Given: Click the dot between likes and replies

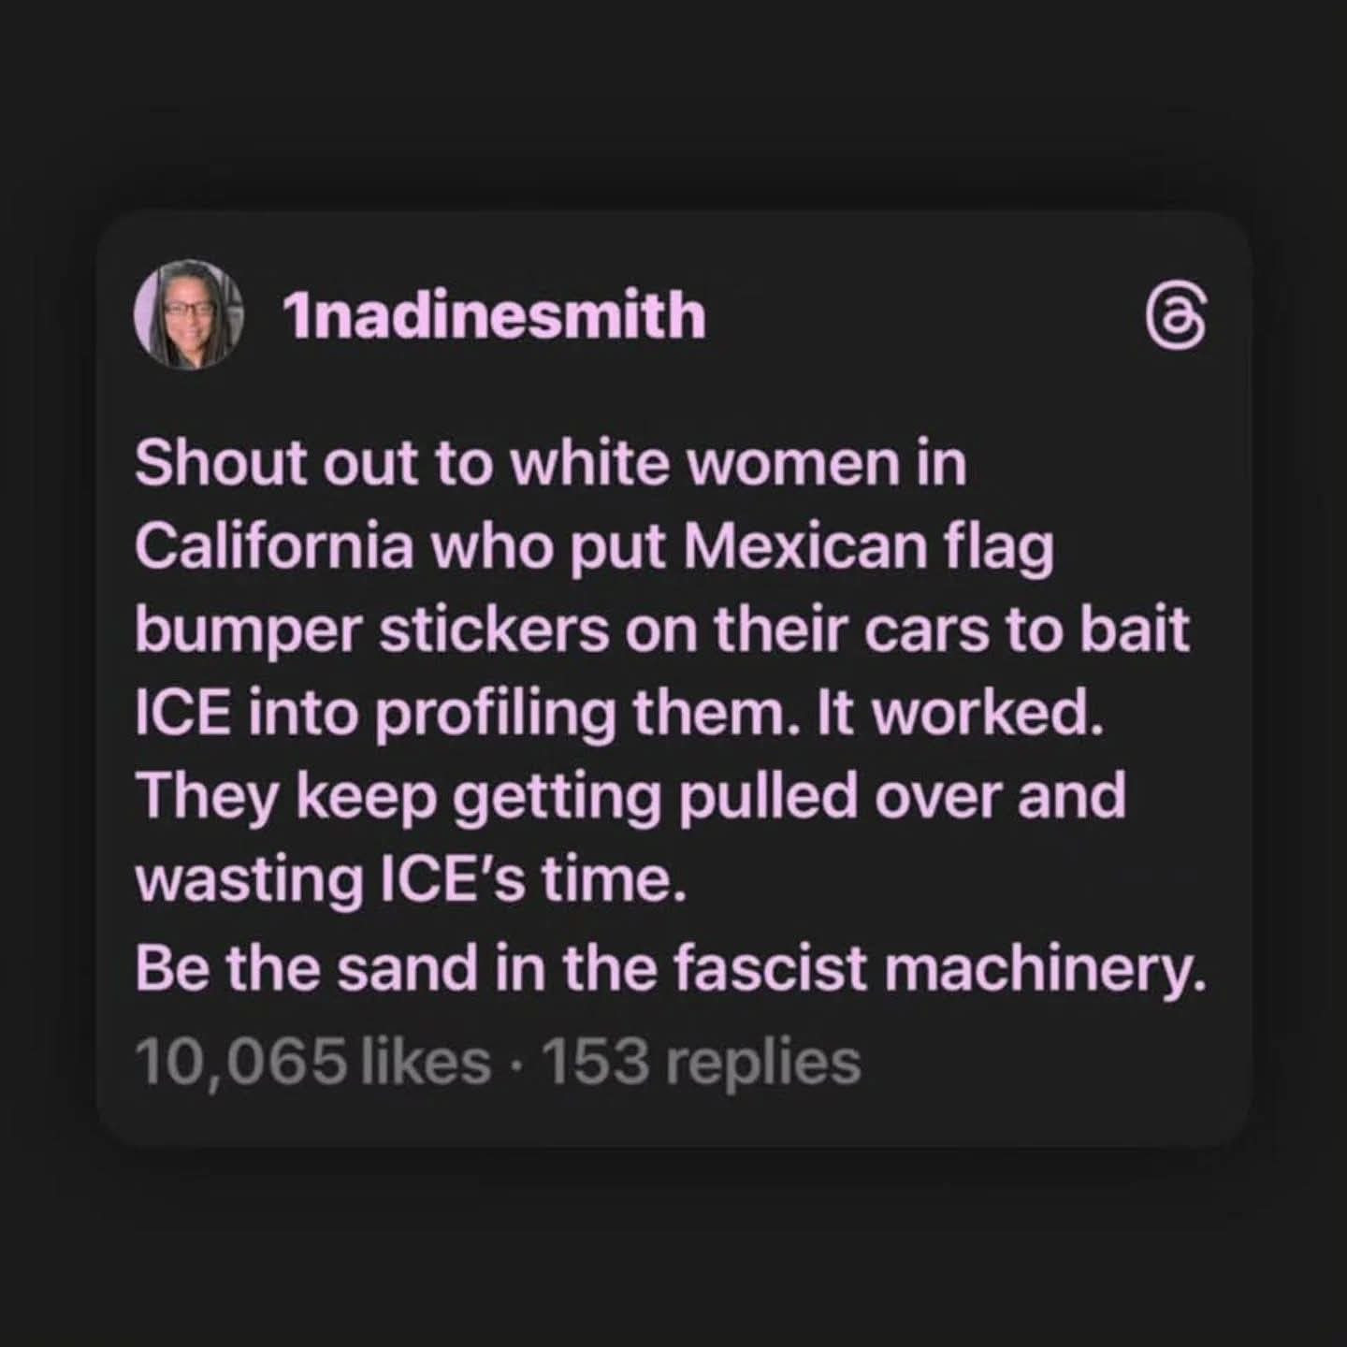Looking at the screenshot, I should click(x=517, y=1065).
